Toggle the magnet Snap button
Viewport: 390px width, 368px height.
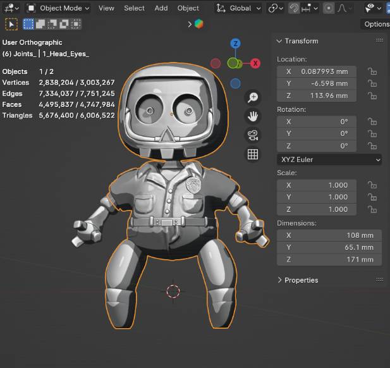(x=294, y=8)
